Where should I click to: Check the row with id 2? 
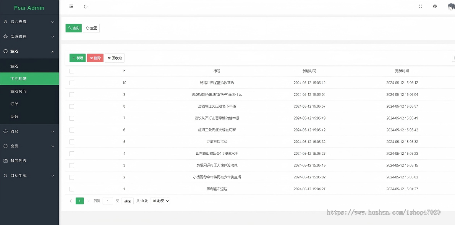point(72,177)
